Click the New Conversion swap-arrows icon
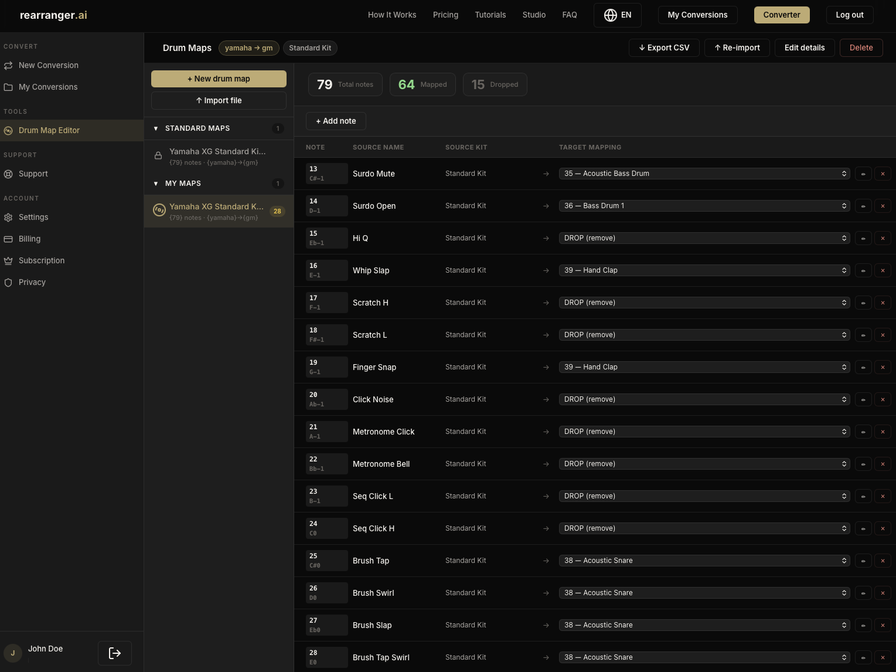Viewport: 896px width, 672px height. pyautogui.click(x=8, y=65)
